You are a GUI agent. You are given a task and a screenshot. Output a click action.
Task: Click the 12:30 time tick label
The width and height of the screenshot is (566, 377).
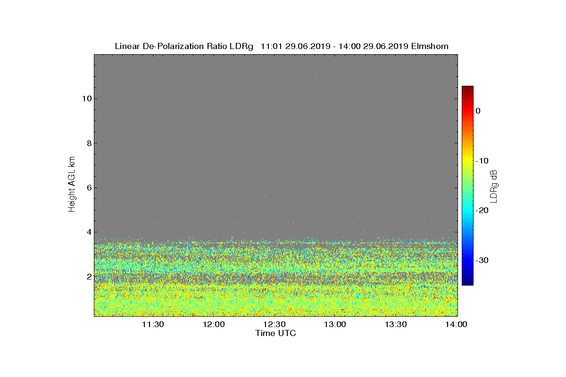(x=274, y=324)
